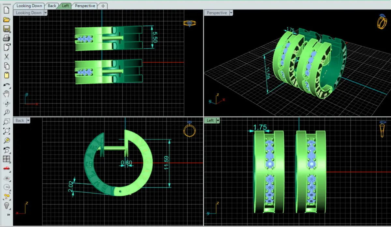Switch to the Perspective tab
391x227 pixels.
click(85, 6)
